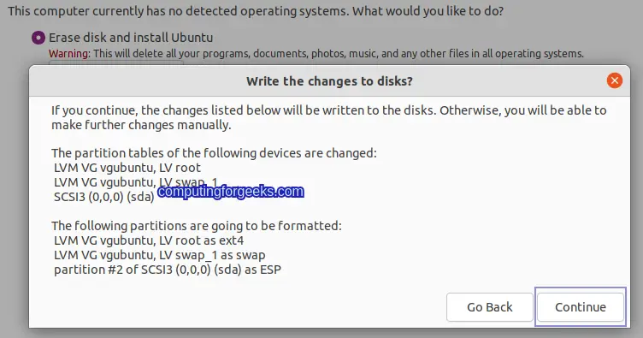Click the "no detected operating systems" question text
643x338 pixels.
coord(256,11)
